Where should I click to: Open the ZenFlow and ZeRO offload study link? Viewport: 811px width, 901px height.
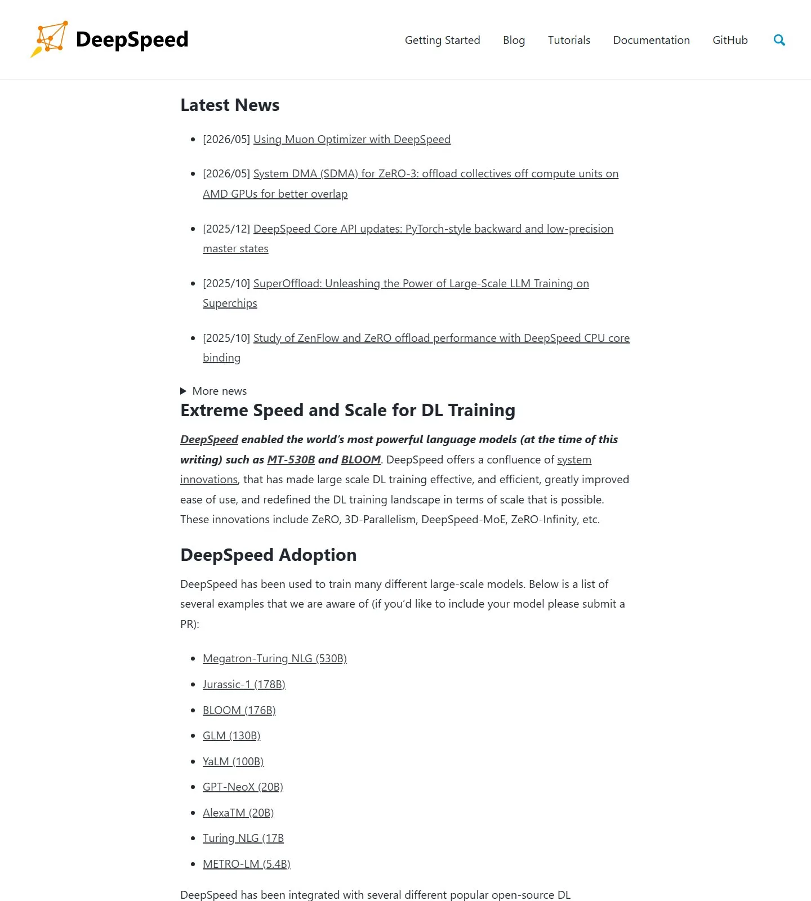[416, 348]
